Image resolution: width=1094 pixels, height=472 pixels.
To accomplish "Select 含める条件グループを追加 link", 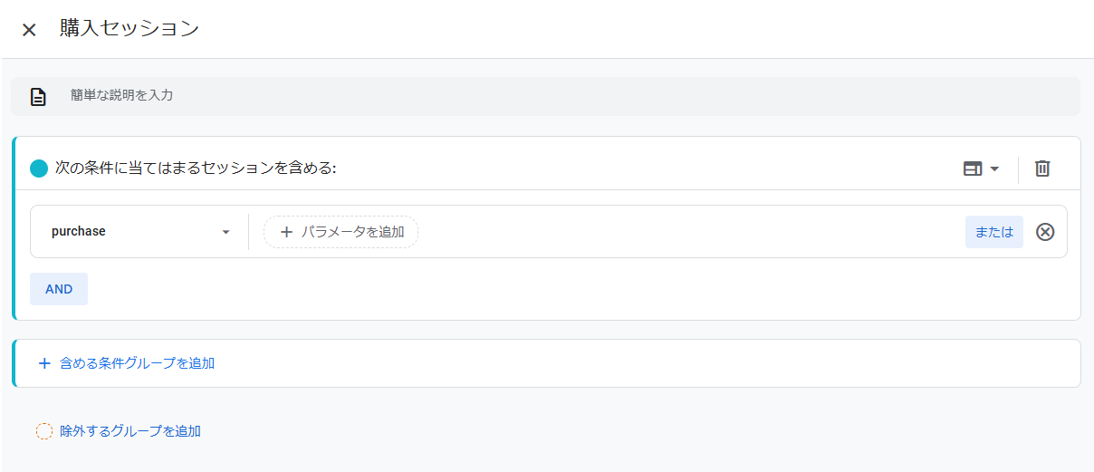I will (137, 363).
